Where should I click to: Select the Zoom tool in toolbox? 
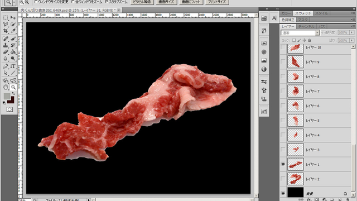13,87
